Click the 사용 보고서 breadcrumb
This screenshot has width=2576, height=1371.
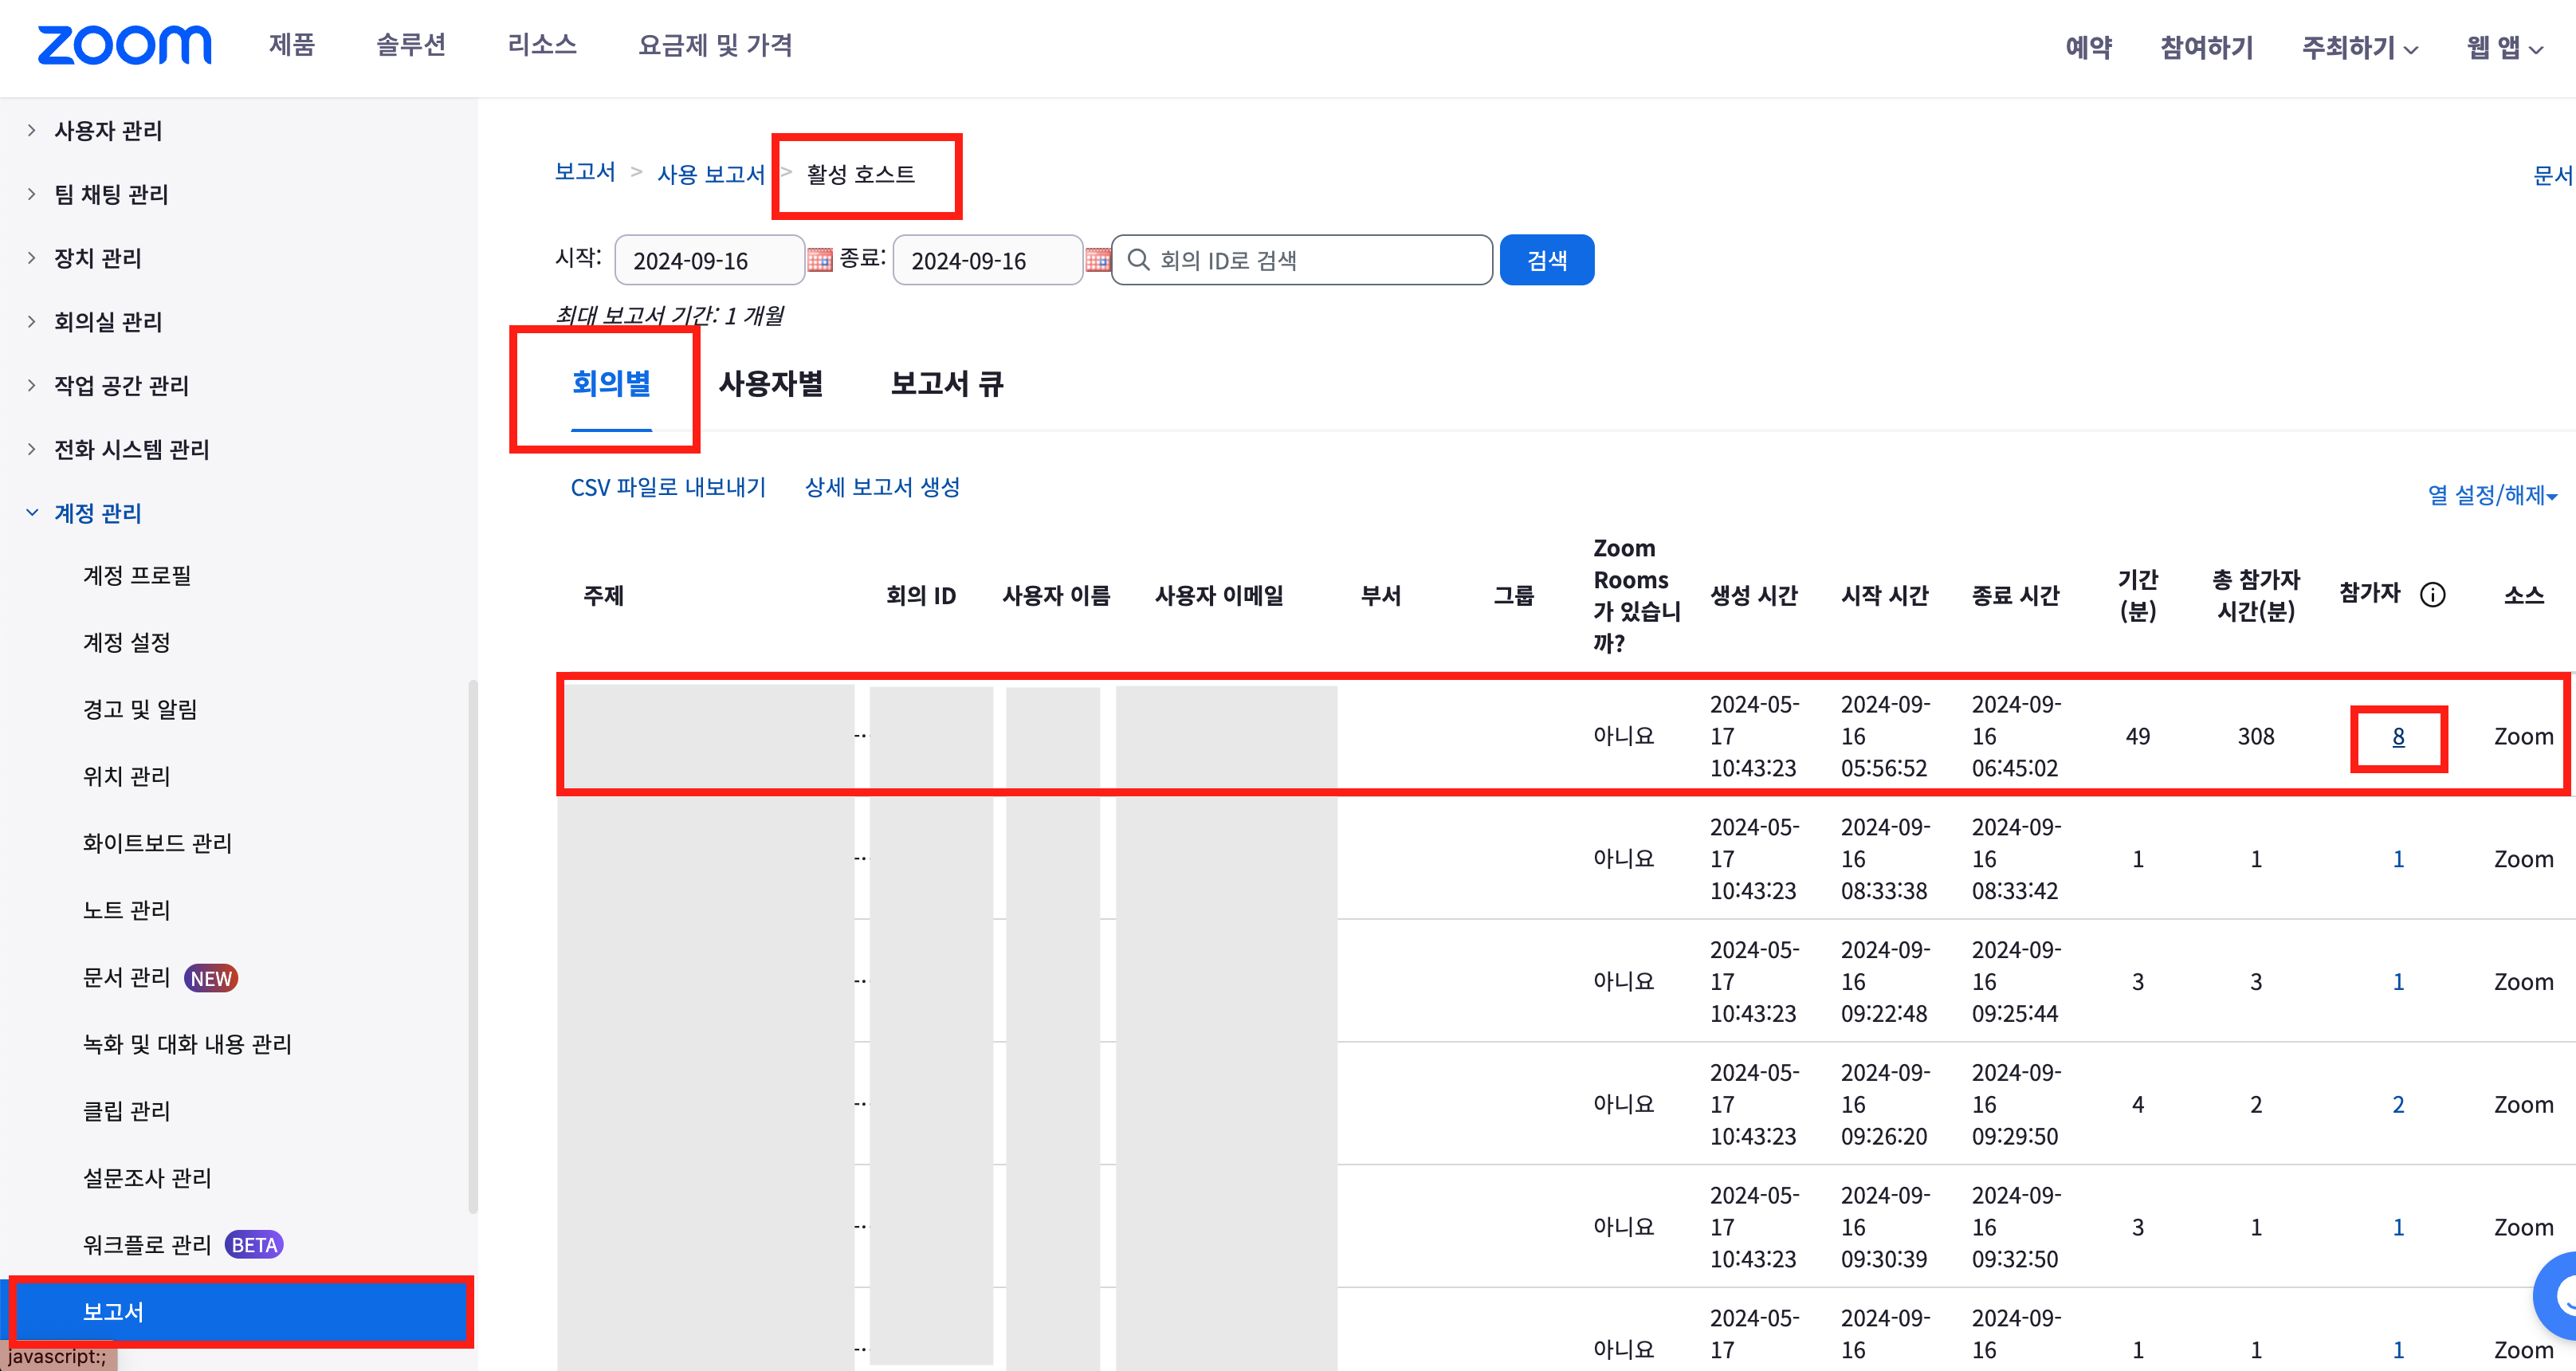click(710, 174)
